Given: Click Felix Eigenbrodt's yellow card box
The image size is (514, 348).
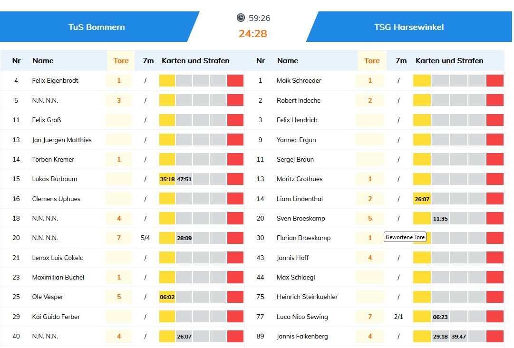Looking at the screenshot, I should 167,80.
